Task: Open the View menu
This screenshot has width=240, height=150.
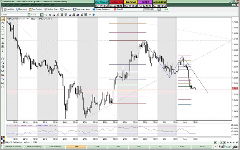Action: point(11,5)
